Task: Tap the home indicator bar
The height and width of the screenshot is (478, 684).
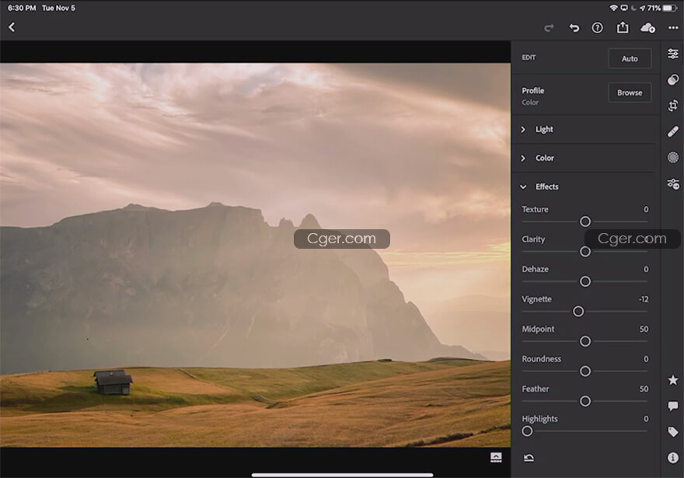Action: pos(343,475)
